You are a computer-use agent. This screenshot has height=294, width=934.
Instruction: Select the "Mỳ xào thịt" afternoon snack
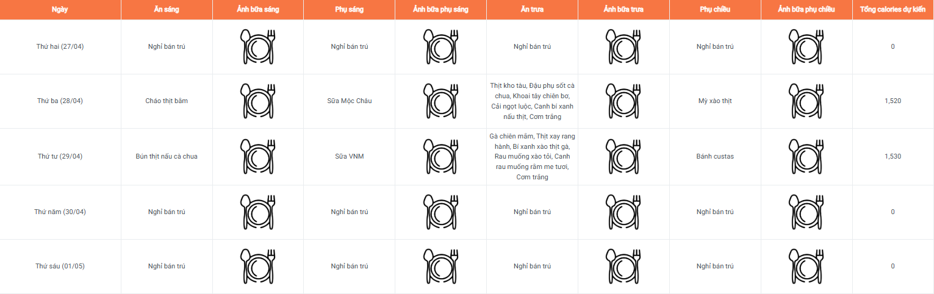(715, 101)
